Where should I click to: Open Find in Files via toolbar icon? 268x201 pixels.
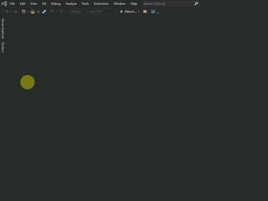tap(145, 12)
